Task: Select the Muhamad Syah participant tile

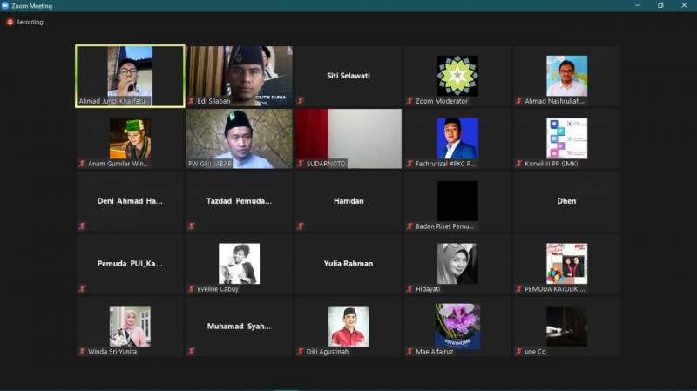Action: (239, 327)
